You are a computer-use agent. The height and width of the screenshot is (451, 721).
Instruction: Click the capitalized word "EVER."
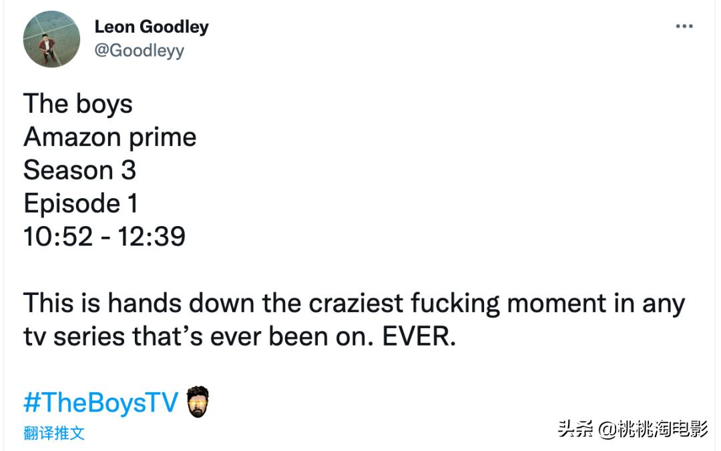tap(419, 337)
